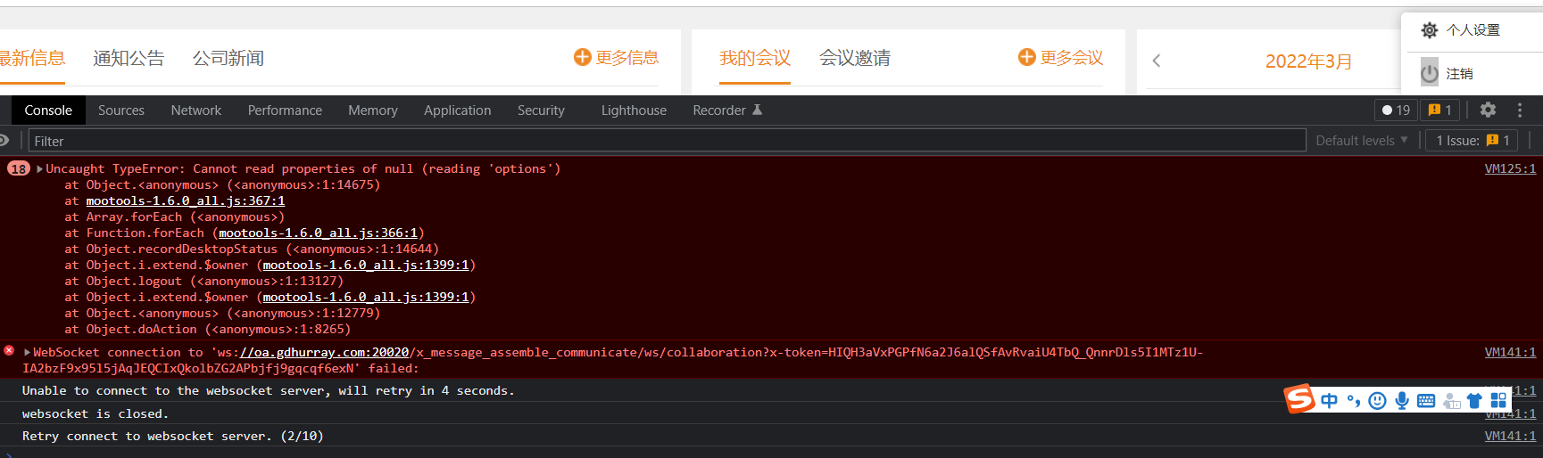Image resolution: width=1543 pixels, height=458 pixels.
Task: Click the 注销 logout menu text
Action: pos(1460,74)
